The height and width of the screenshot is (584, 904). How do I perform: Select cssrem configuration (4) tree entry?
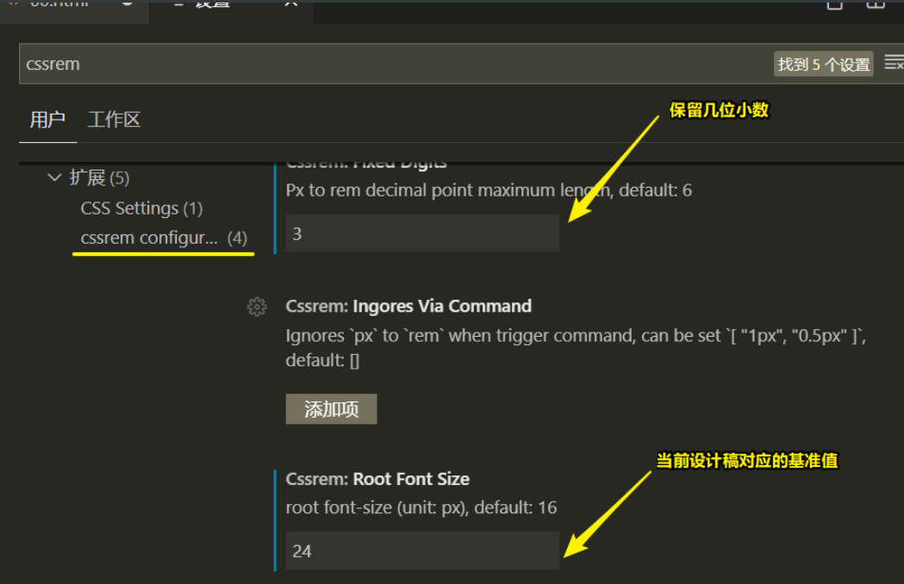[x=164, y=238]
